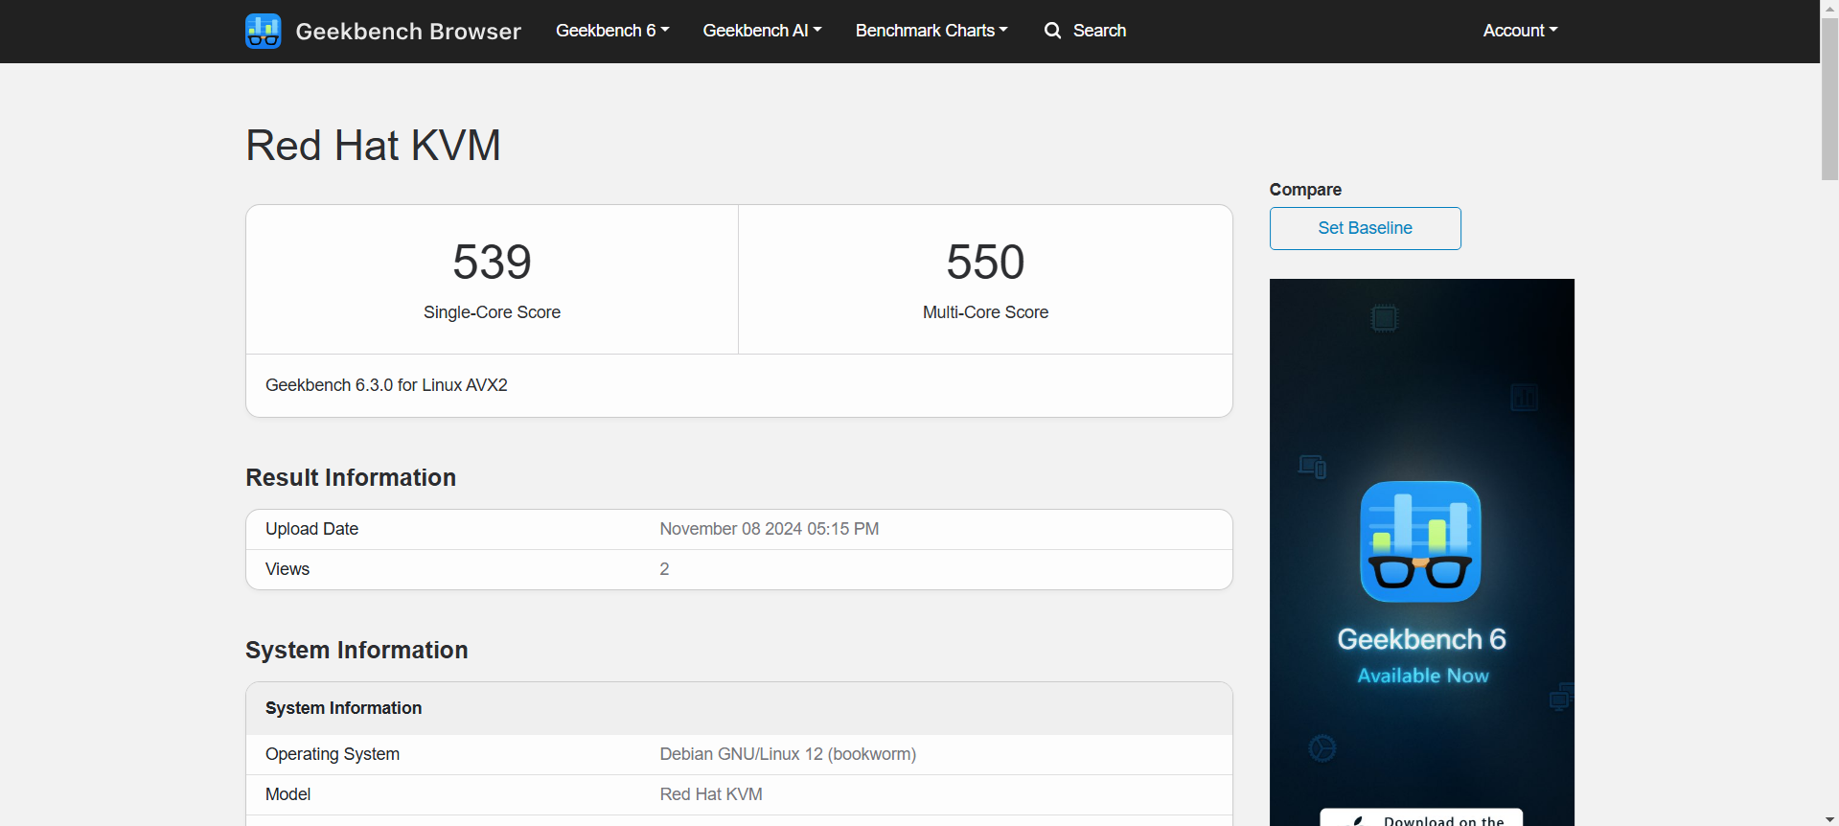Click the Multi-Core Score label
Image resolution: width=1839 pixels, height=826 pixels.
(985, 312)
